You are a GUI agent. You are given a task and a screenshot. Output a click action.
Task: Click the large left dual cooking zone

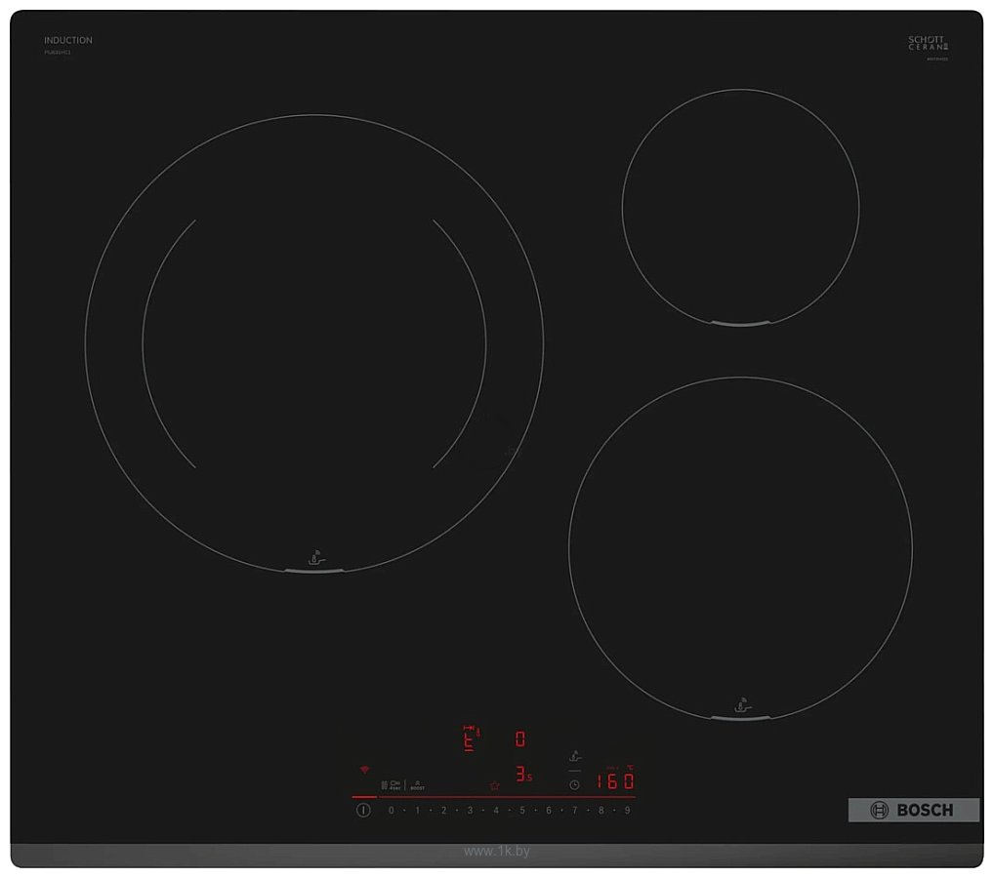coord(314,343)
